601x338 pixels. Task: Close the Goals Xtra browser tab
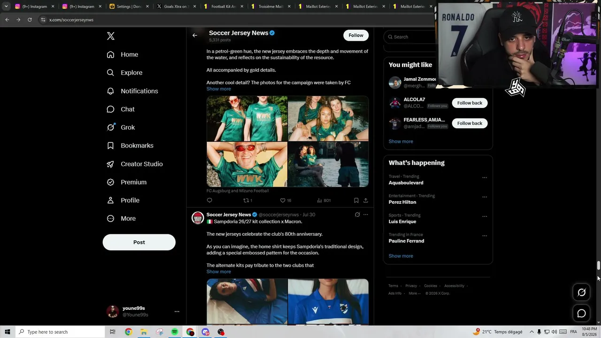194,7
